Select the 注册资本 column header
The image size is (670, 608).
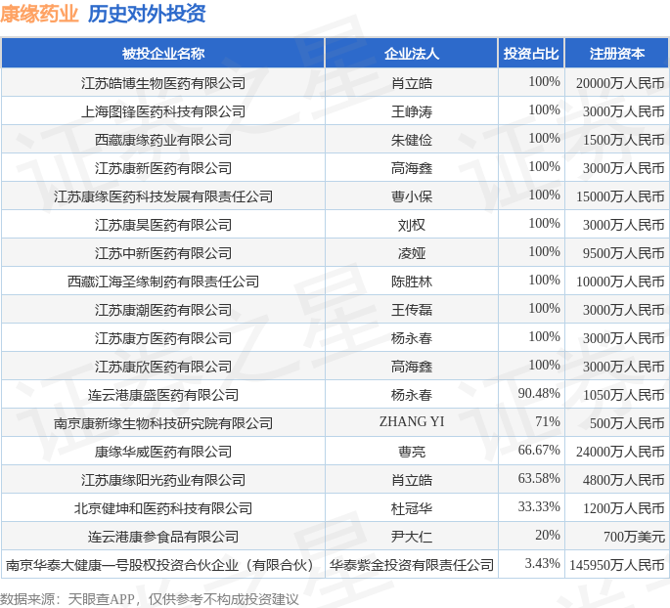point(616,54)
